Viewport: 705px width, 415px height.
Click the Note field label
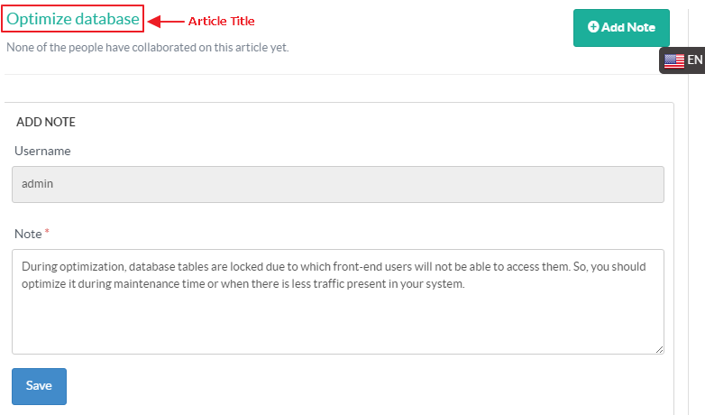[x=28, y=234]
